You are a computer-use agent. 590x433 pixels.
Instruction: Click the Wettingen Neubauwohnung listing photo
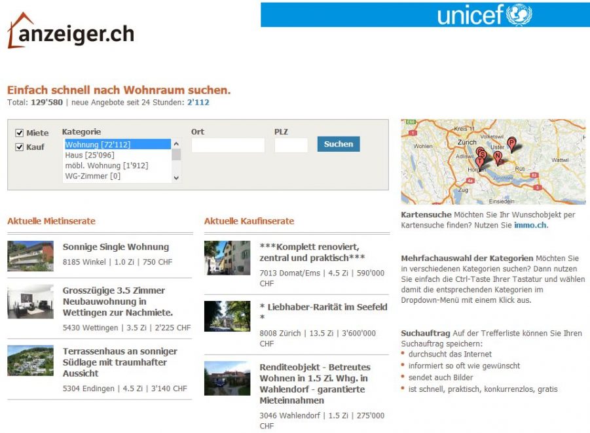coord(30,301)
